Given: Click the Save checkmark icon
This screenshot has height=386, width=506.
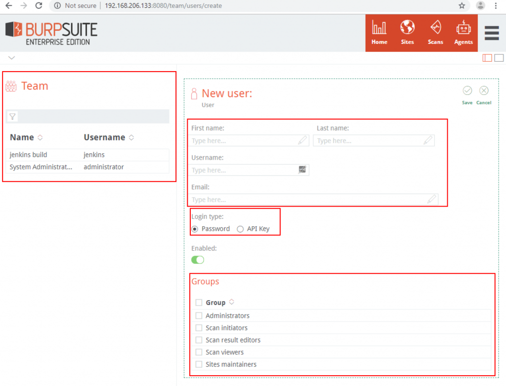Looking at the screenshot, I should coord(467,91).
